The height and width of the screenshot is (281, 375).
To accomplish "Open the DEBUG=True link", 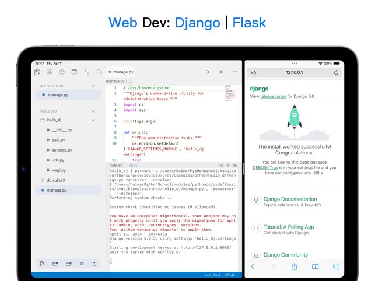I will (x=265, y=168).
